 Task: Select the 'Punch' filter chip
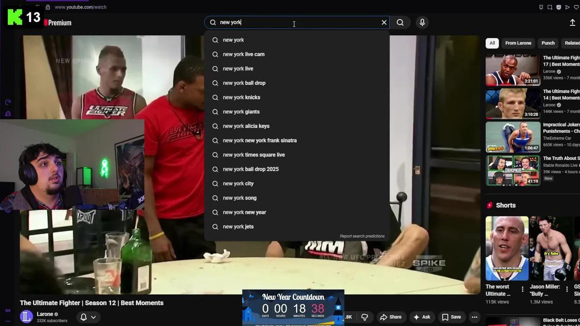[x=548, y=43]
